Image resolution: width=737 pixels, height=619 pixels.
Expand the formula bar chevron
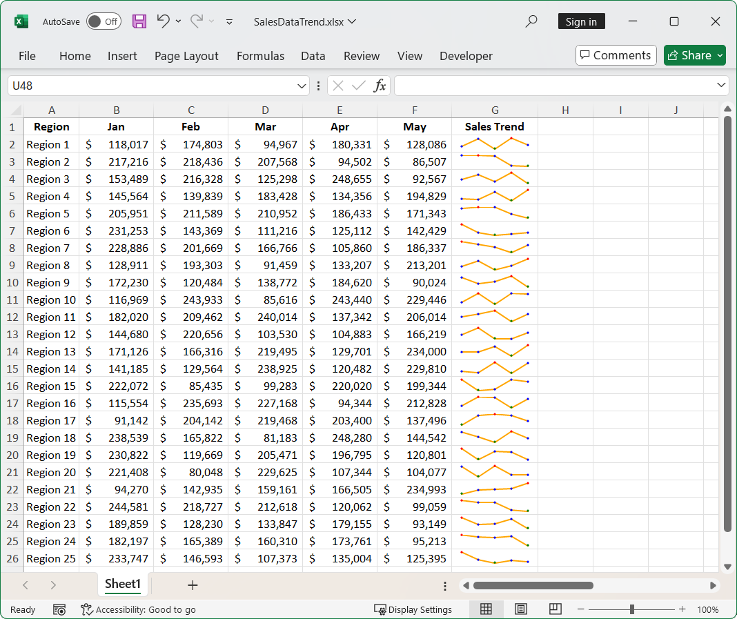(x=722, y=86)
